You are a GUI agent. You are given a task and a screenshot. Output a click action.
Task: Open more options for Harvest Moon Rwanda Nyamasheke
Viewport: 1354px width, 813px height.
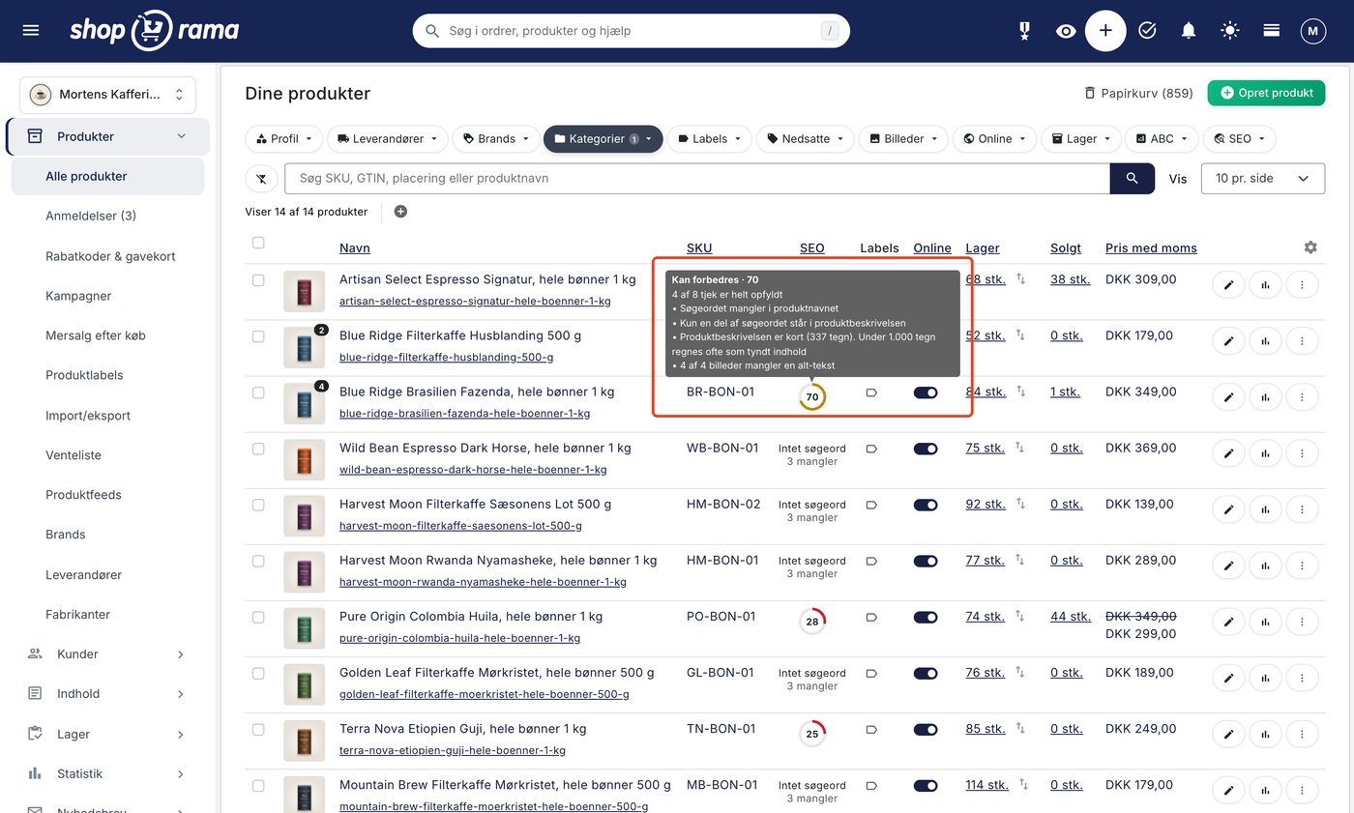pos(1302,566)
